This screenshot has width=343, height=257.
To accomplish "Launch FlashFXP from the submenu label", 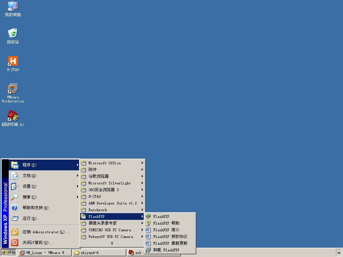I will 161,217.
